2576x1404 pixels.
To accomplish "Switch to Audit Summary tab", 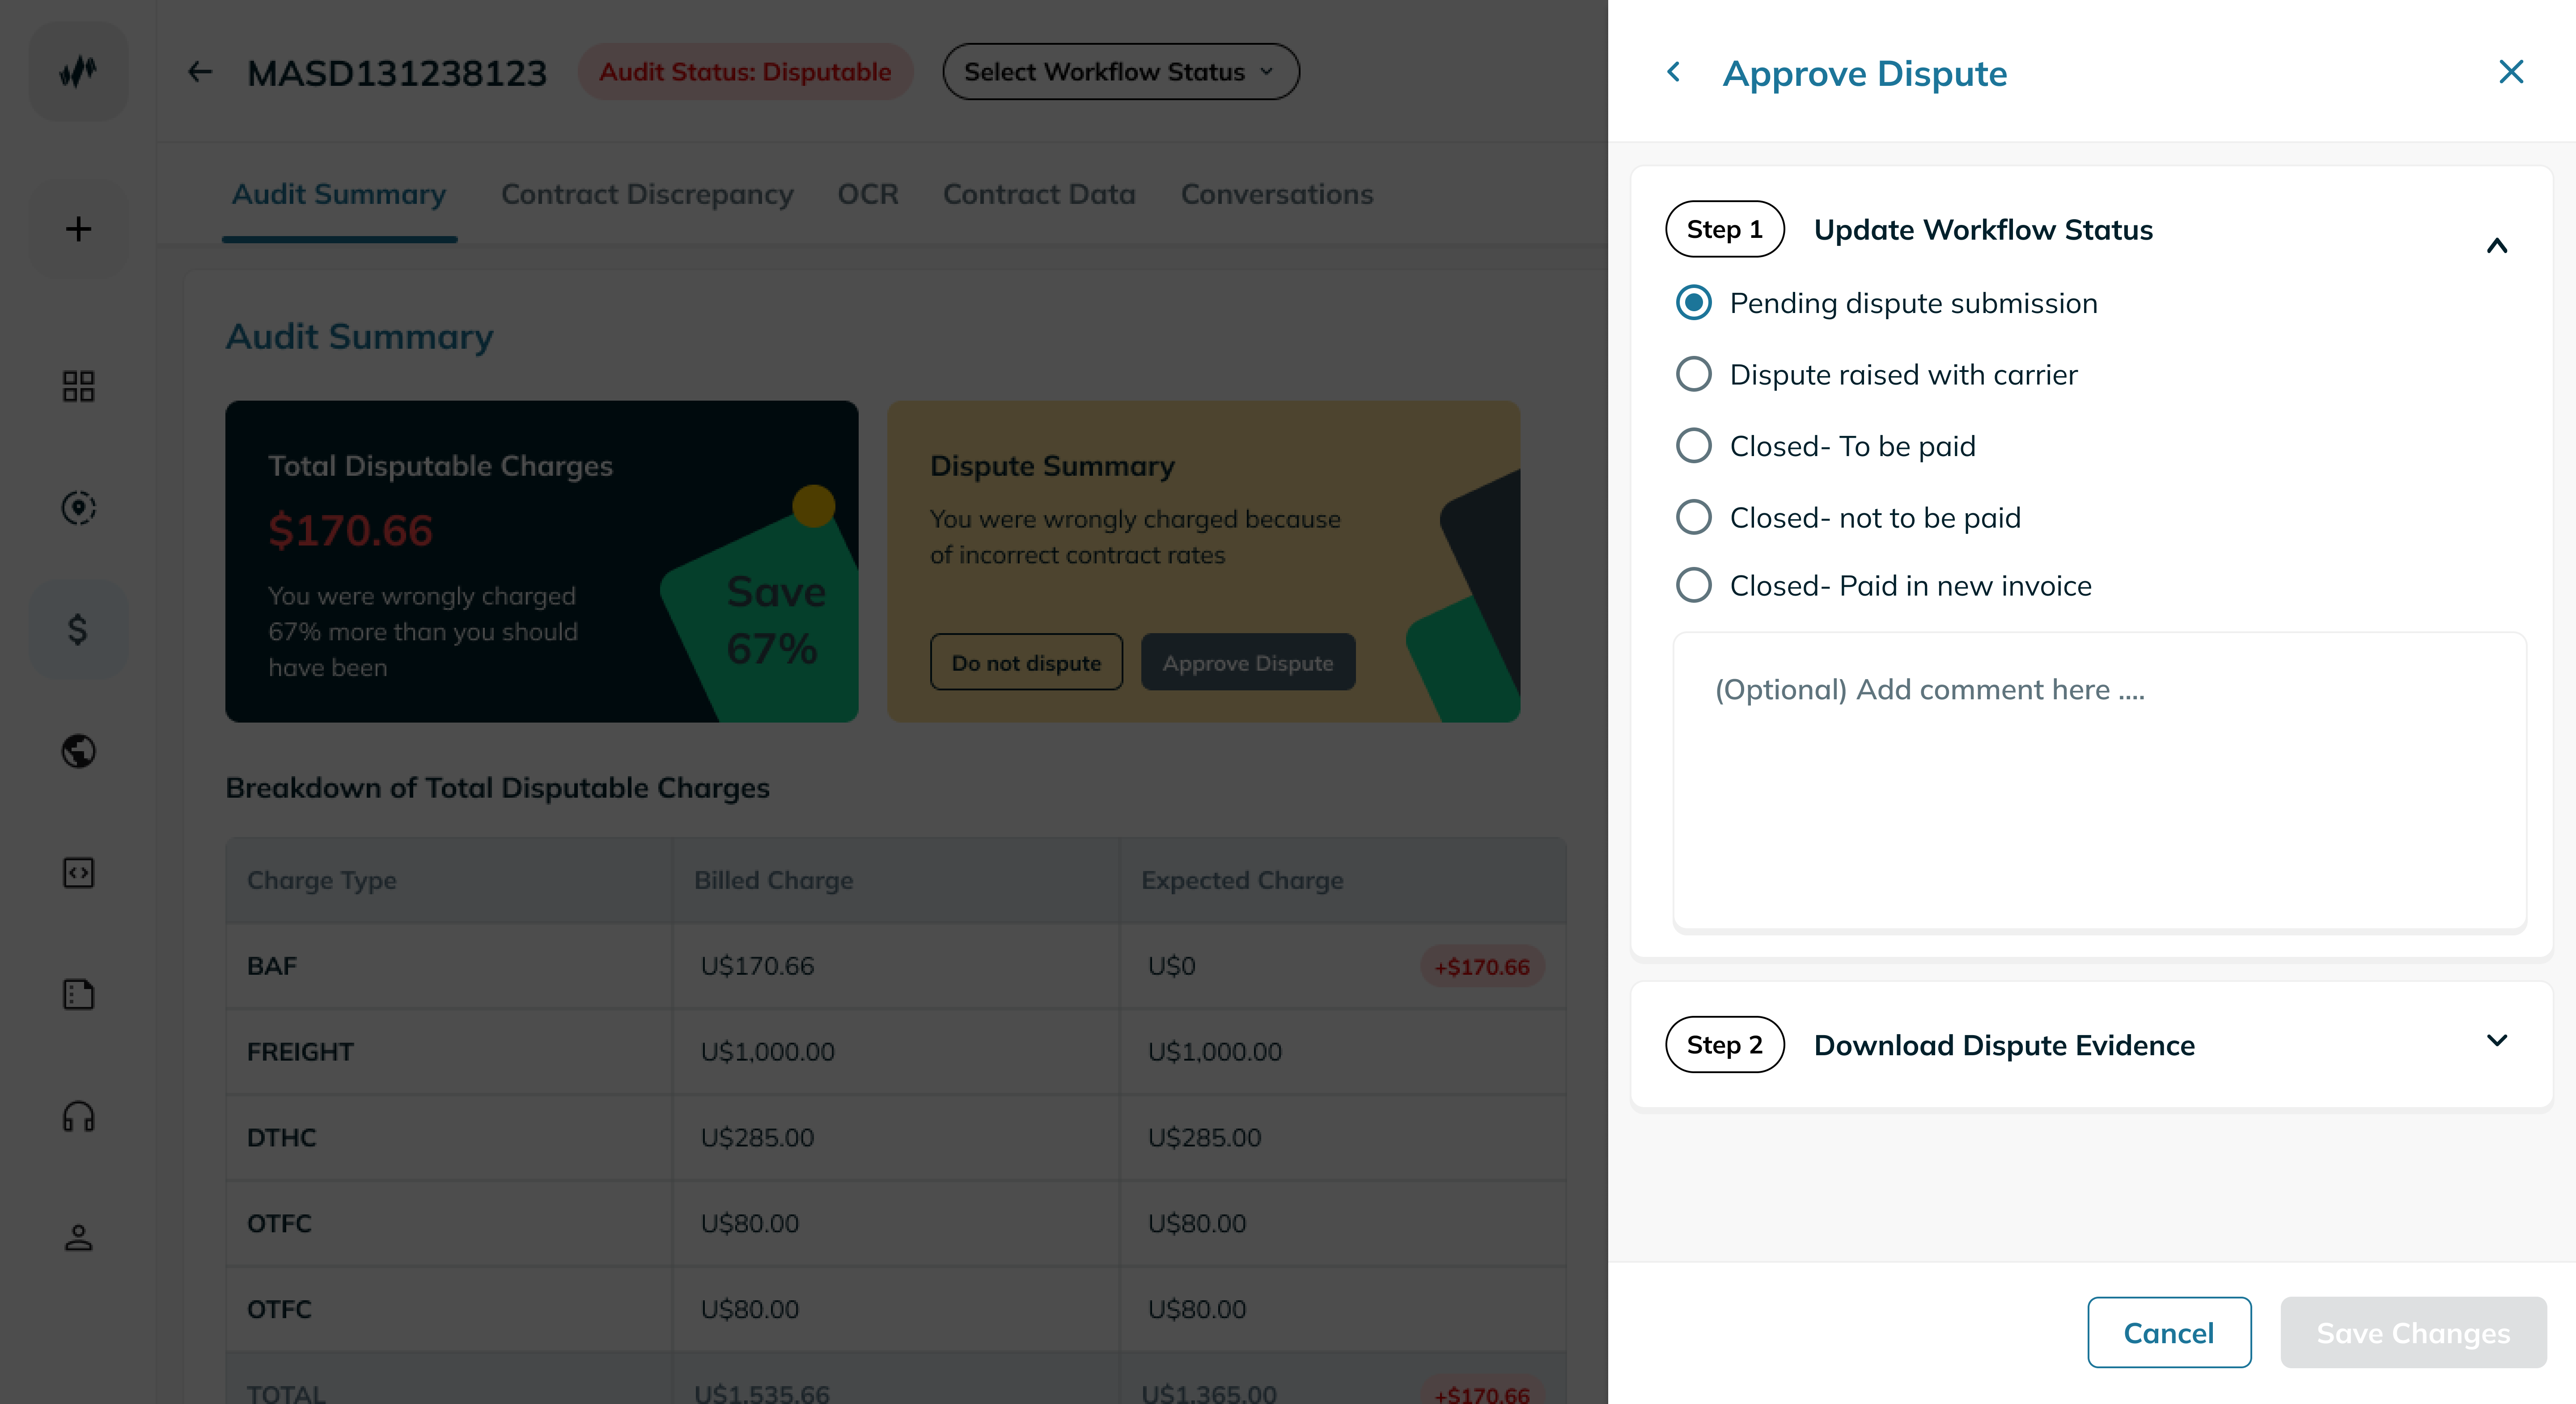I will click(x=339, y=194).
